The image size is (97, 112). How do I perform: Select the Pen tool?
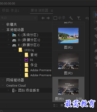96,50
